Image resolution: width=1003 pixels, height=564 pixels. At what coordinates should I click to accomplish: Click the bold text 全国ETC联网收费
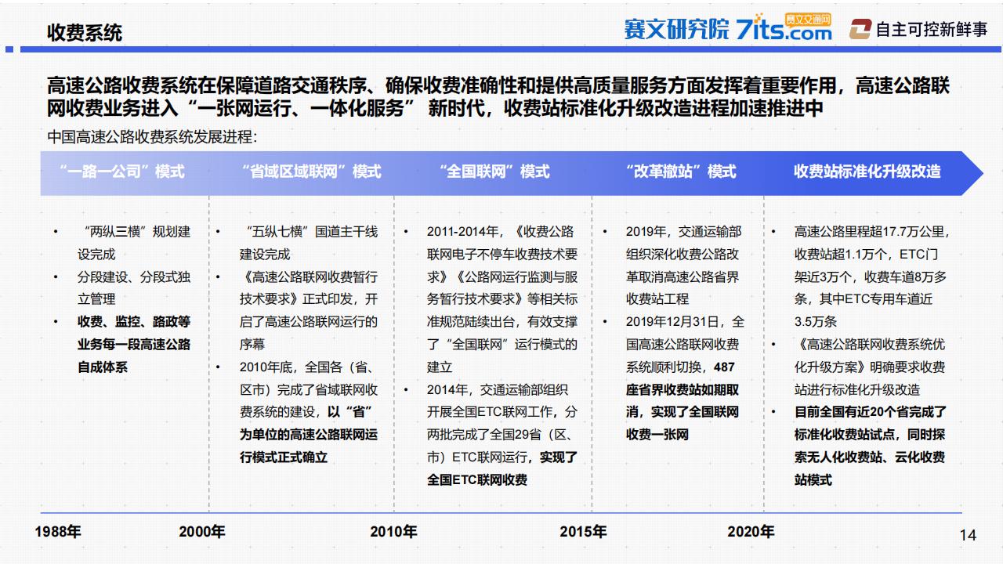click(x=477, y=479)
